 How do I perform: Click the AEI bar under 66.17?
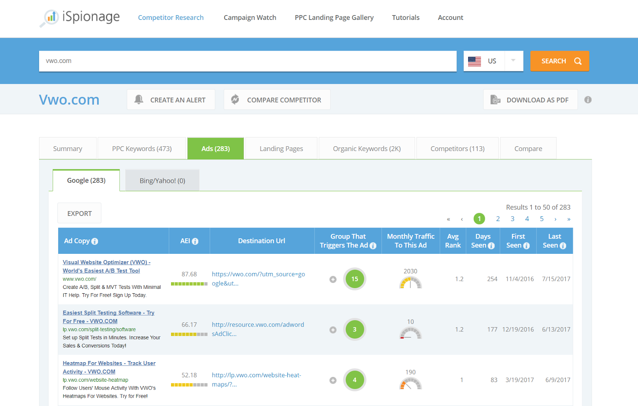189,335
